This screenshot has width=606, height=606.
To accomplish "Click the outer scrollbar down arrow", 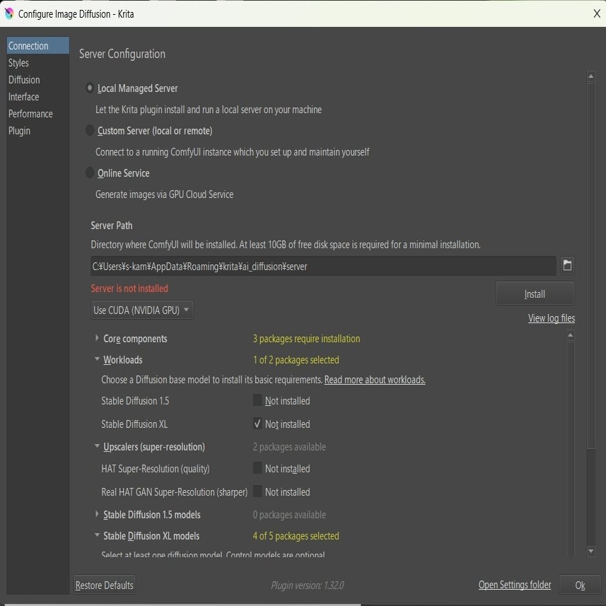I will [x=591, y=551].
